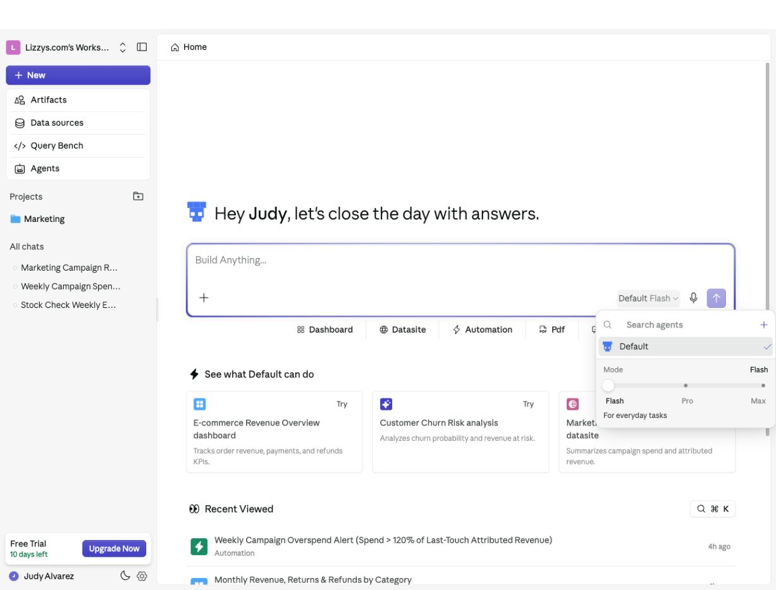Click the New button
The height and width of the screenshot is (590, 776).
(x=78, y=75)
